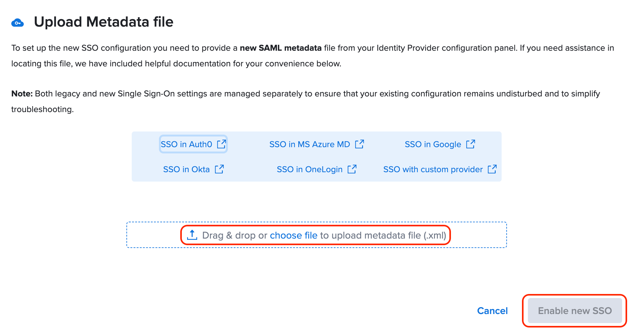This screenshot has width=634, height=335.
Task: Click the external link icon next to Auth0
Action: 222,144
